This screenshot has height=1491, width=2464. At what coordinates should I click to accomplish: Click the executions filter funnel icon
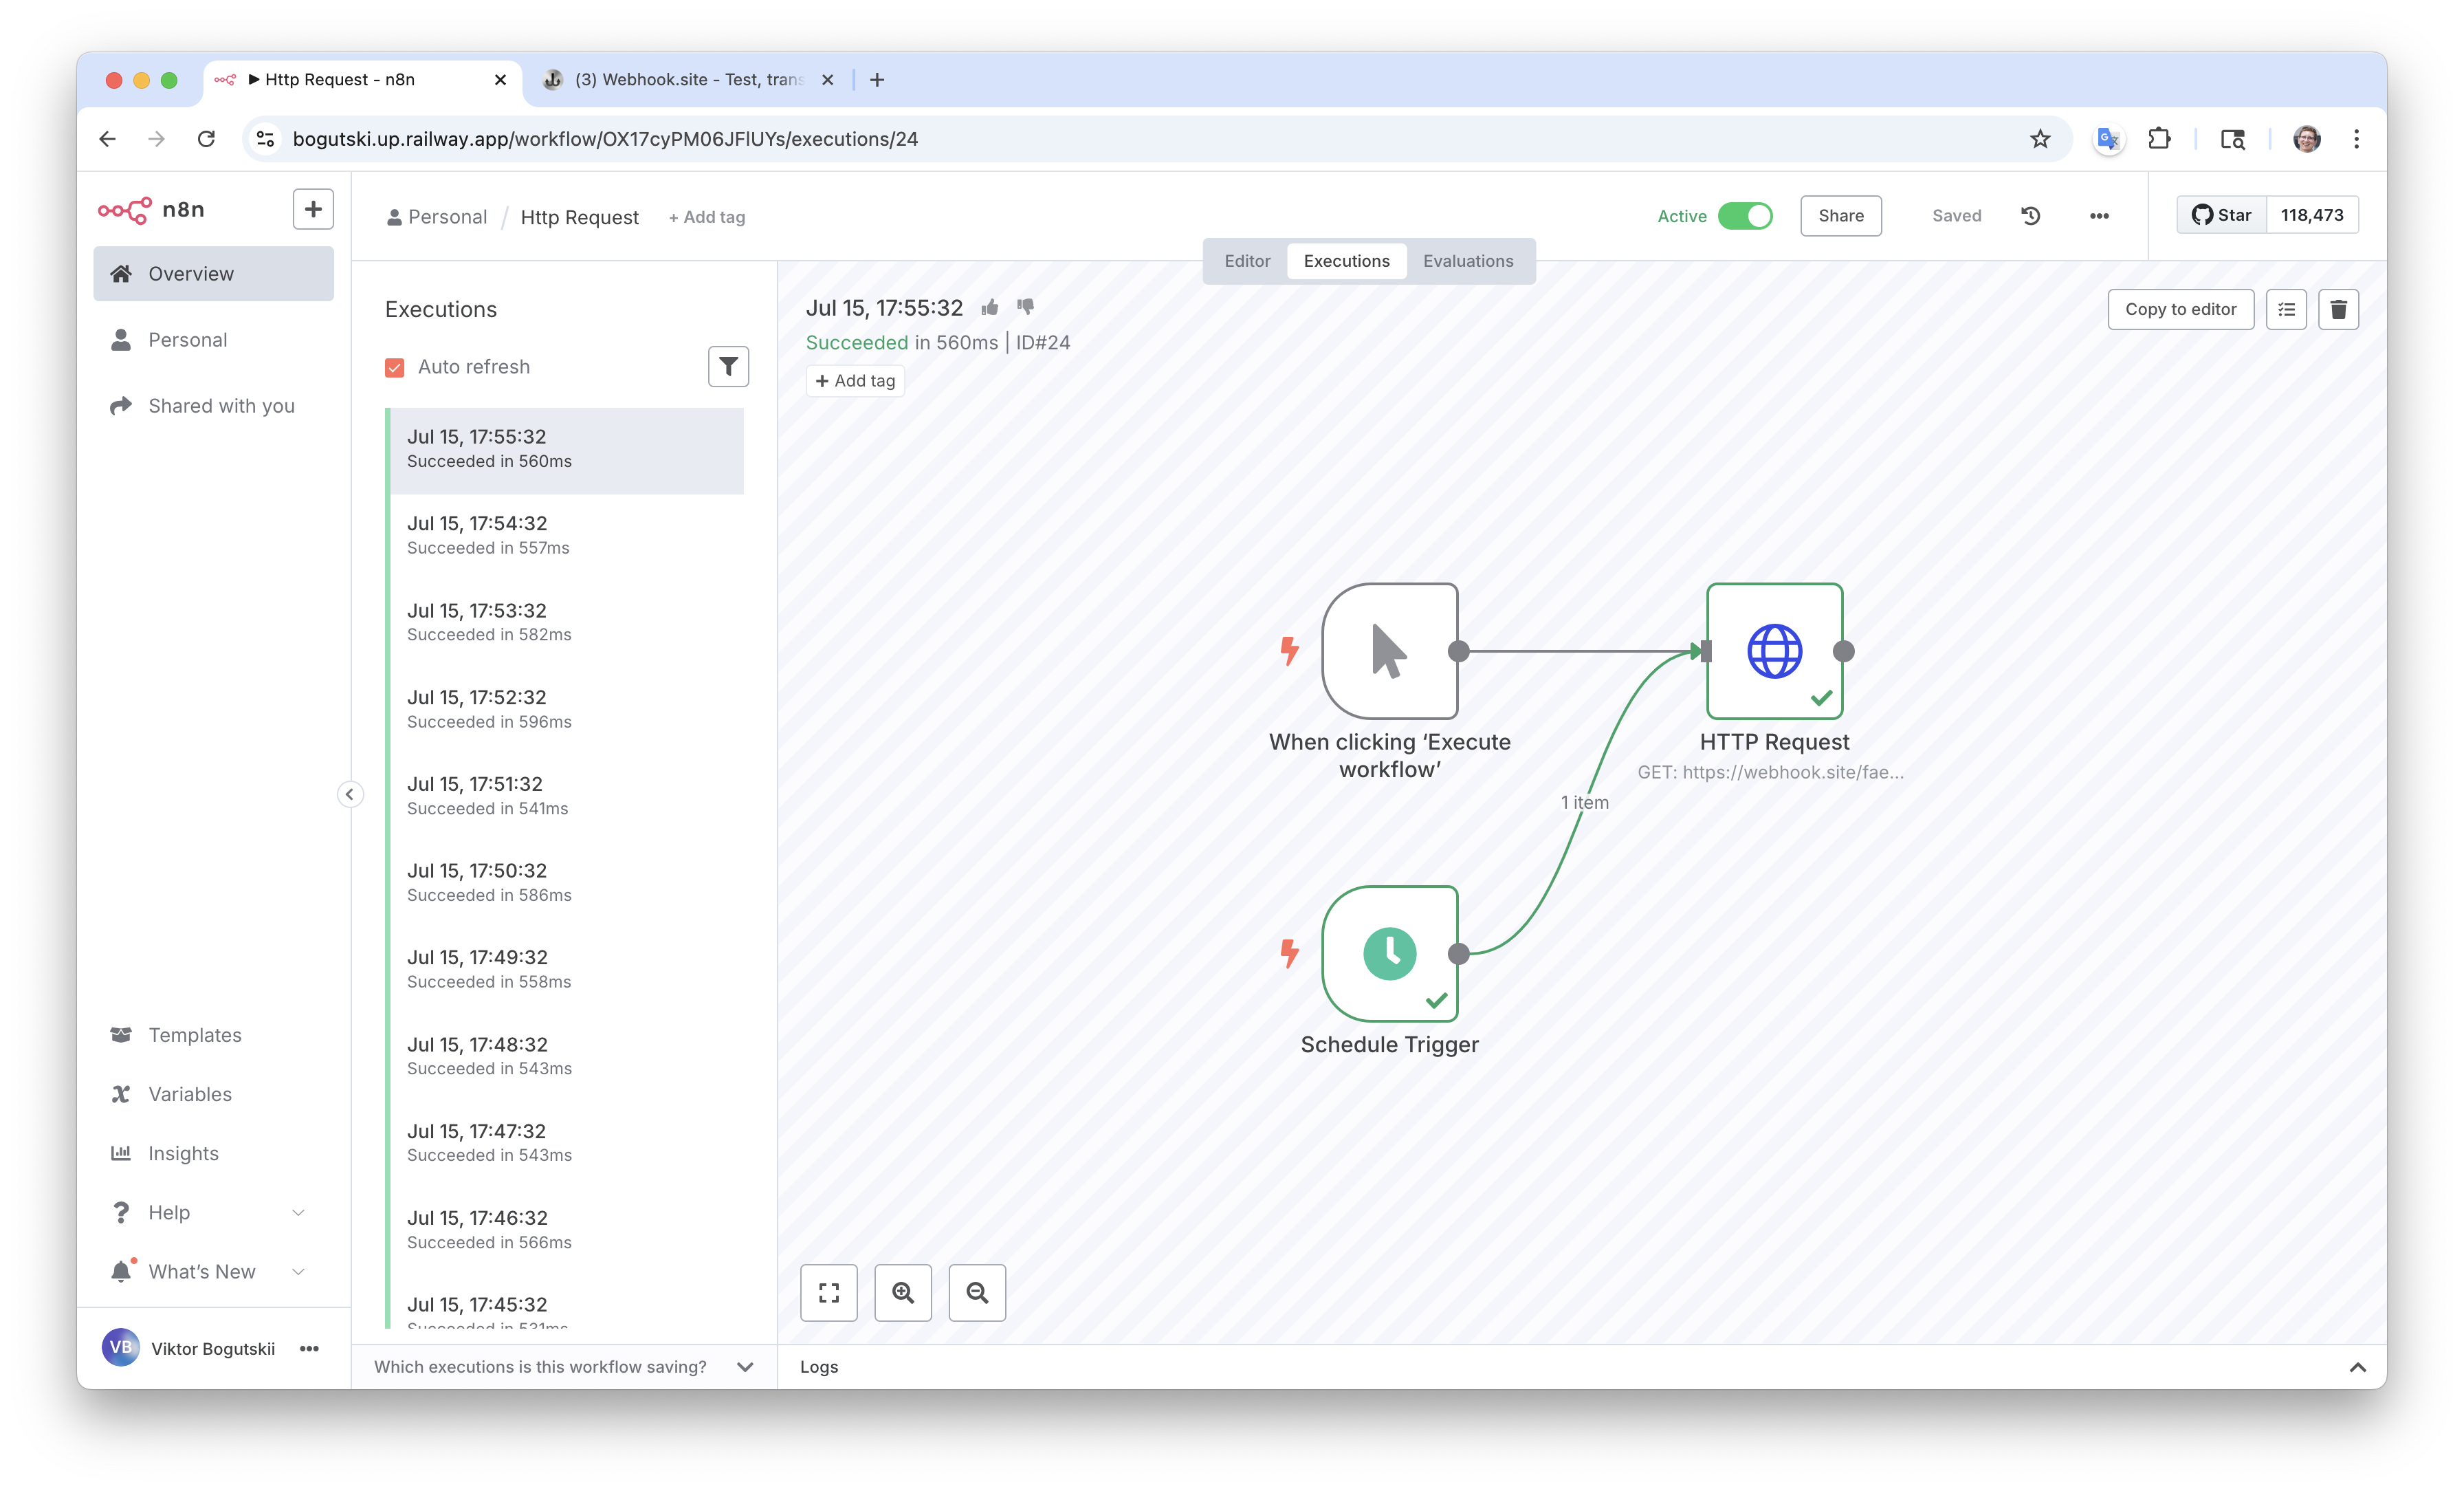728,367
